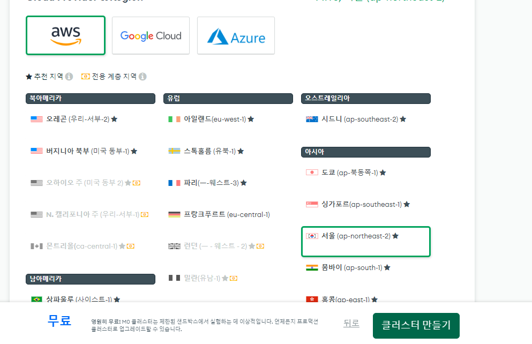
Task: Click the 북아메리카 section header
Action: (x=90, y=99)
